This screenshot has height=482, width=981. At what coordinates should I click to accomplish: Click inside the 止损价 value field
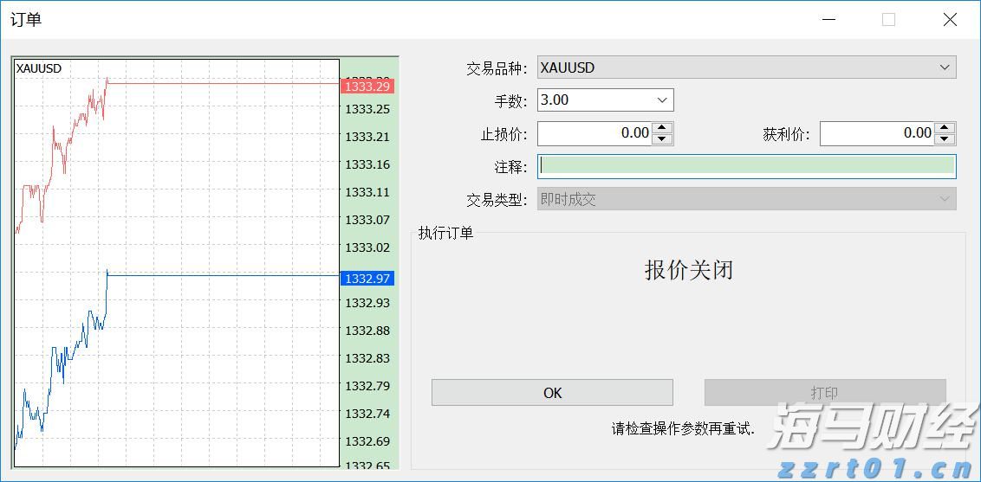(x=594, y=133)
